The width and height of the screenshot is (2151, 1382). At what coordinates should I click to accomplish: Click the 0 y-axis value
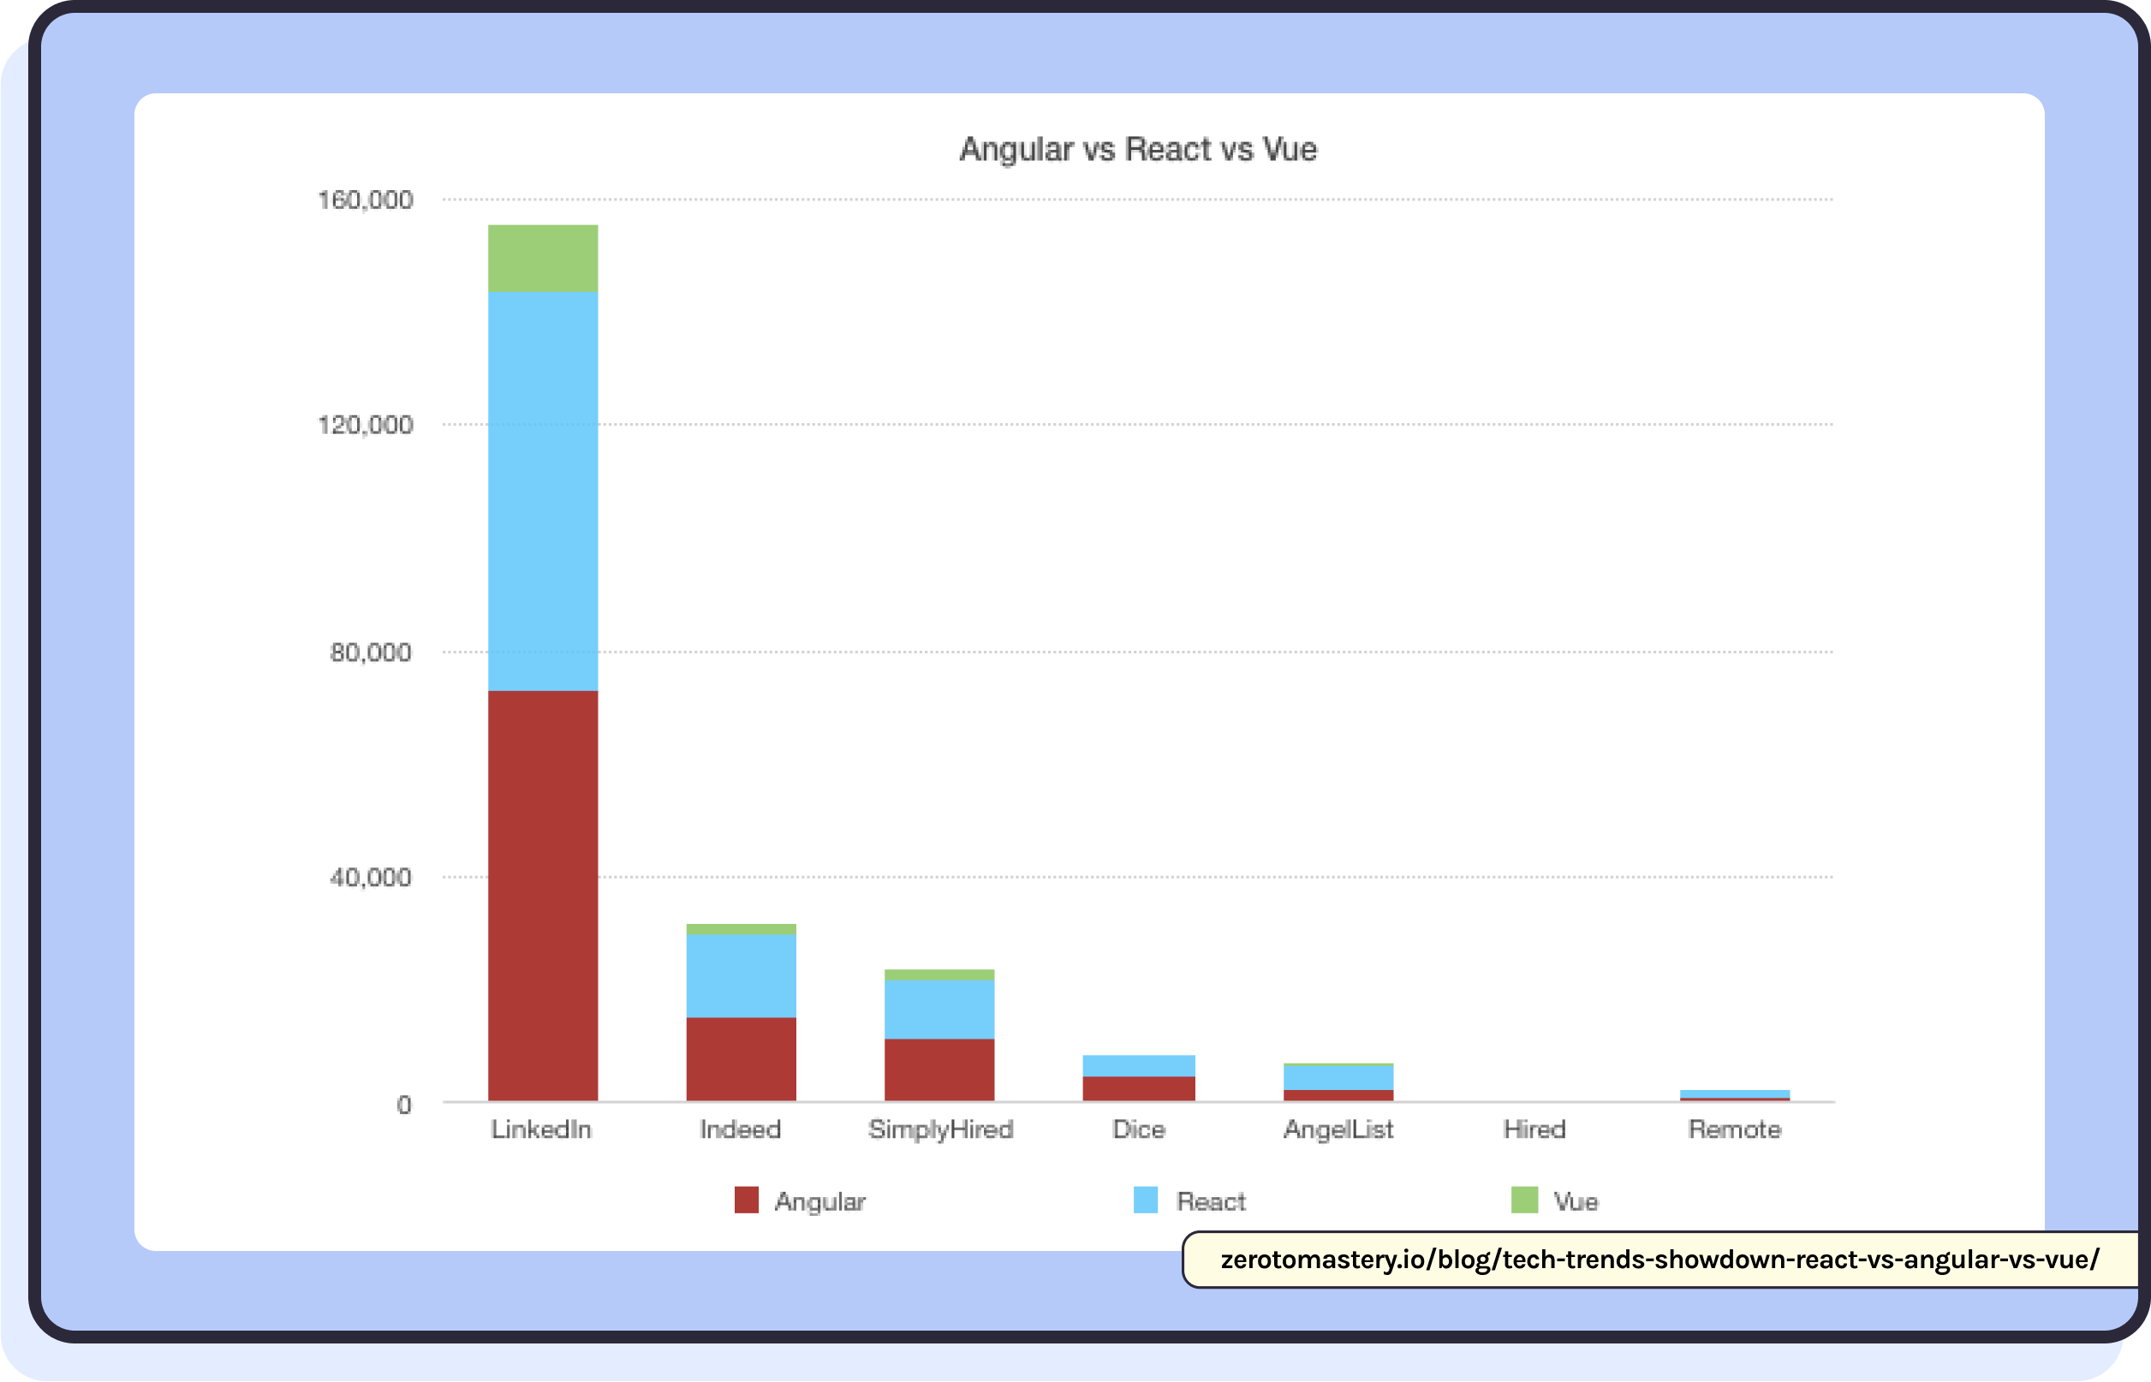coord(404,1105)
